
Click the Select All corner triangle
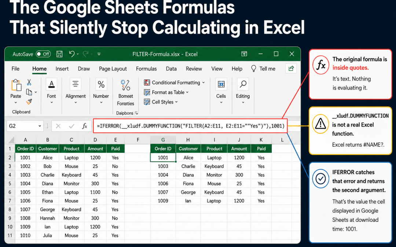coord(11,140)
